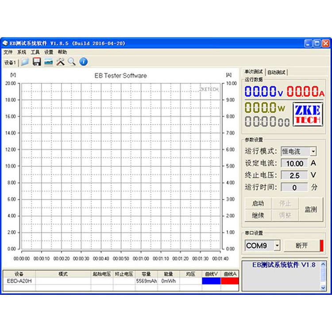Click the 设定电流 current input field
The height and width of the screenshot is (332, 332).
coord(294,163)
